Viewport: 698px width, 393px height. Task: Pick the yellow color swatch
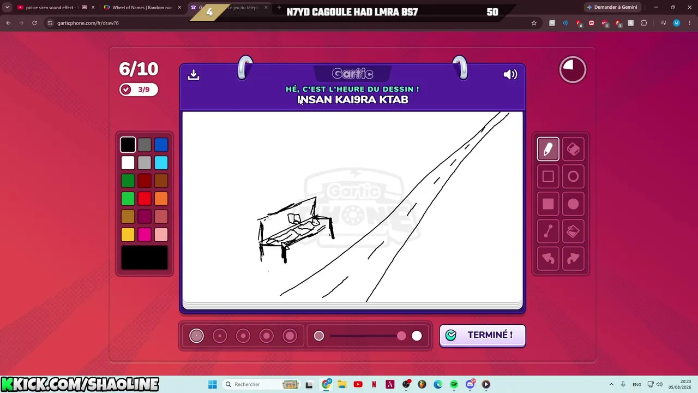coord(128,235)
